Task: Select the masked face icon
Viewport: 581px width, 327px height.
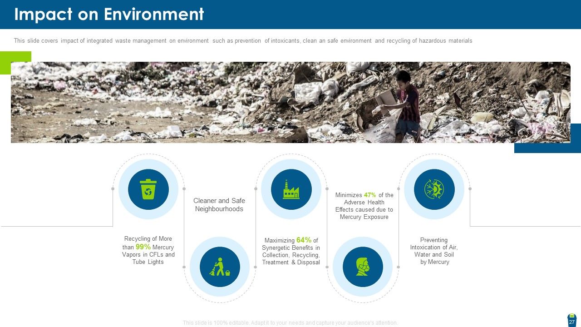Action: click(x=363, y=267)
